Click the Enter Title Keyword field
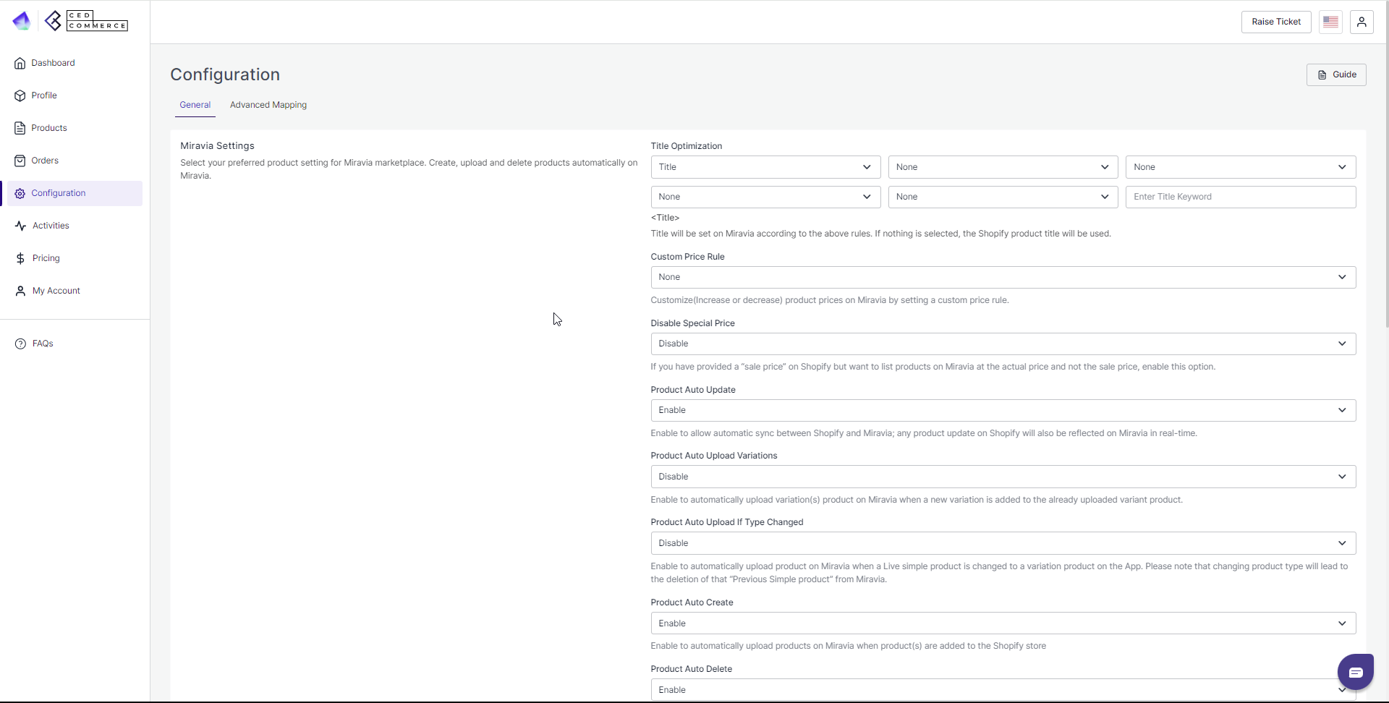The image size is (1389, 703). point(1241,197)
